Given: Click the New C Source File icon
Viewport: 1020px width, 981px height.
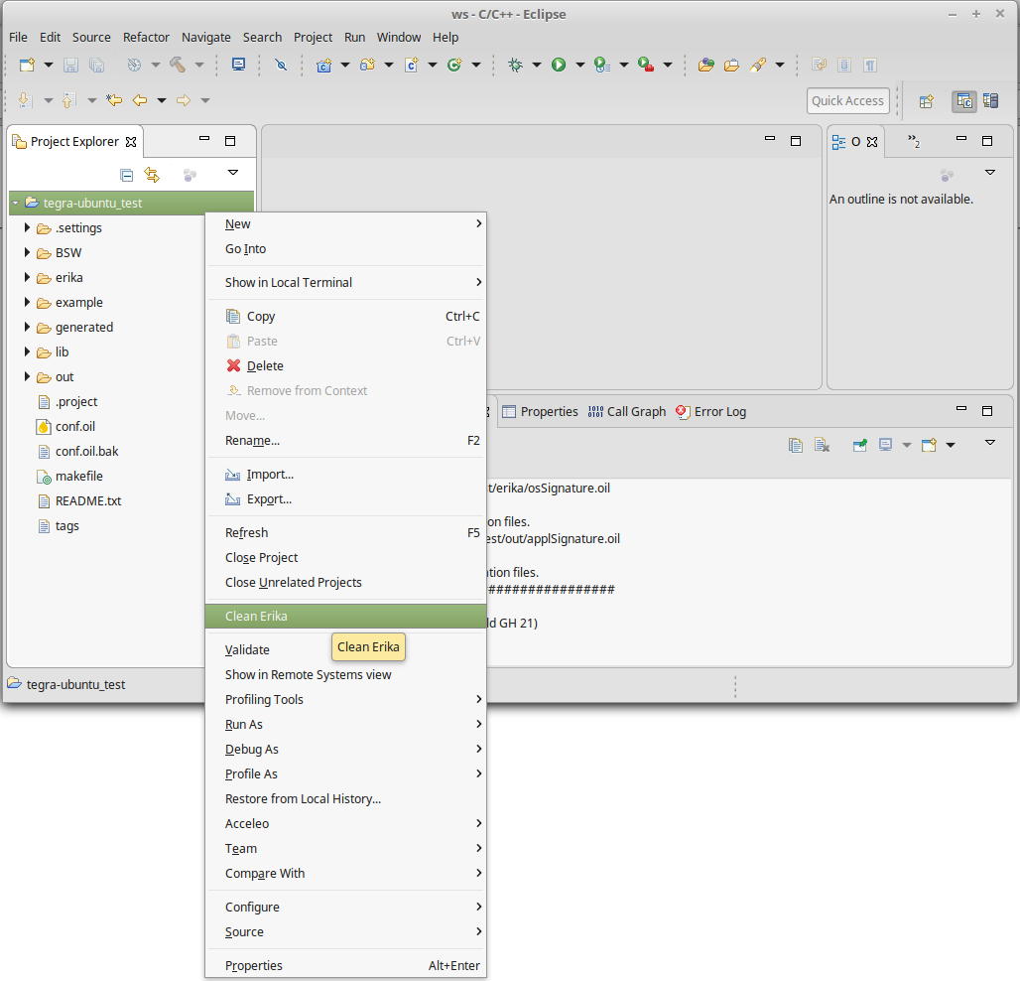Looking at the screenshot, I should point(411,65).
